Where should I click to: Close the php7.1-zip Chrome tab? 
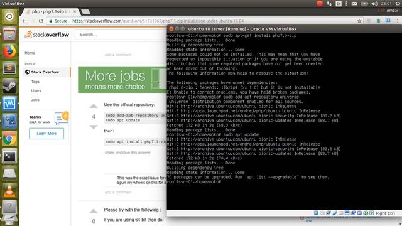[75, 11]
